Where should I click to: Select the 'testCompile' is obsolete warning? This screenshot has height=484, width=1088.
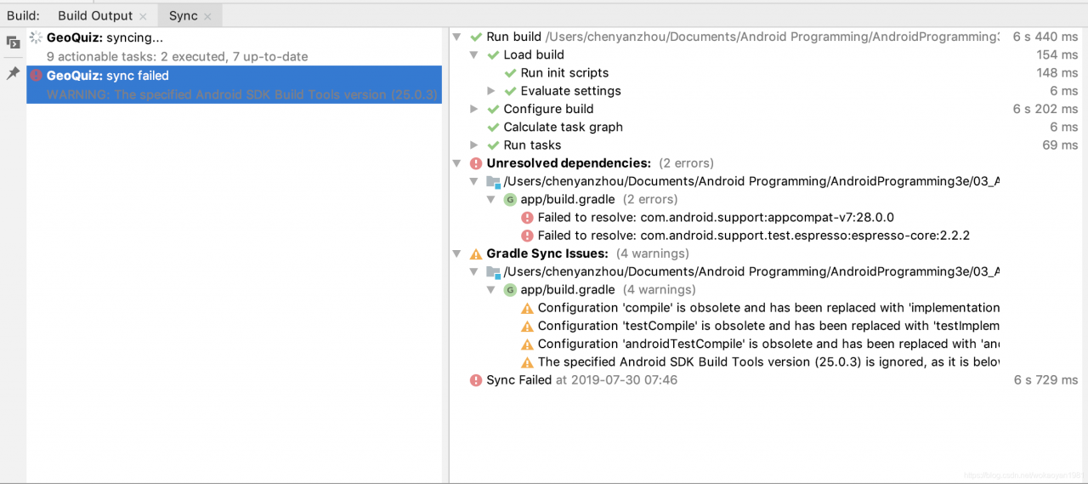pyautogui.click(x=768, y=326)
